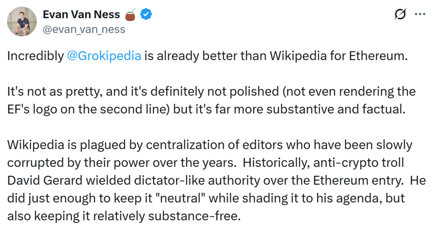The height and width of the screenshot is (234, 438).
Task: Open the Evan Van Ness display name
Action: pos(81,15)
